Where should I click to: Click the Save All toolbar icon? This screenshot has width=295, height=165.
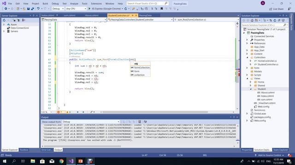[33, 9]
